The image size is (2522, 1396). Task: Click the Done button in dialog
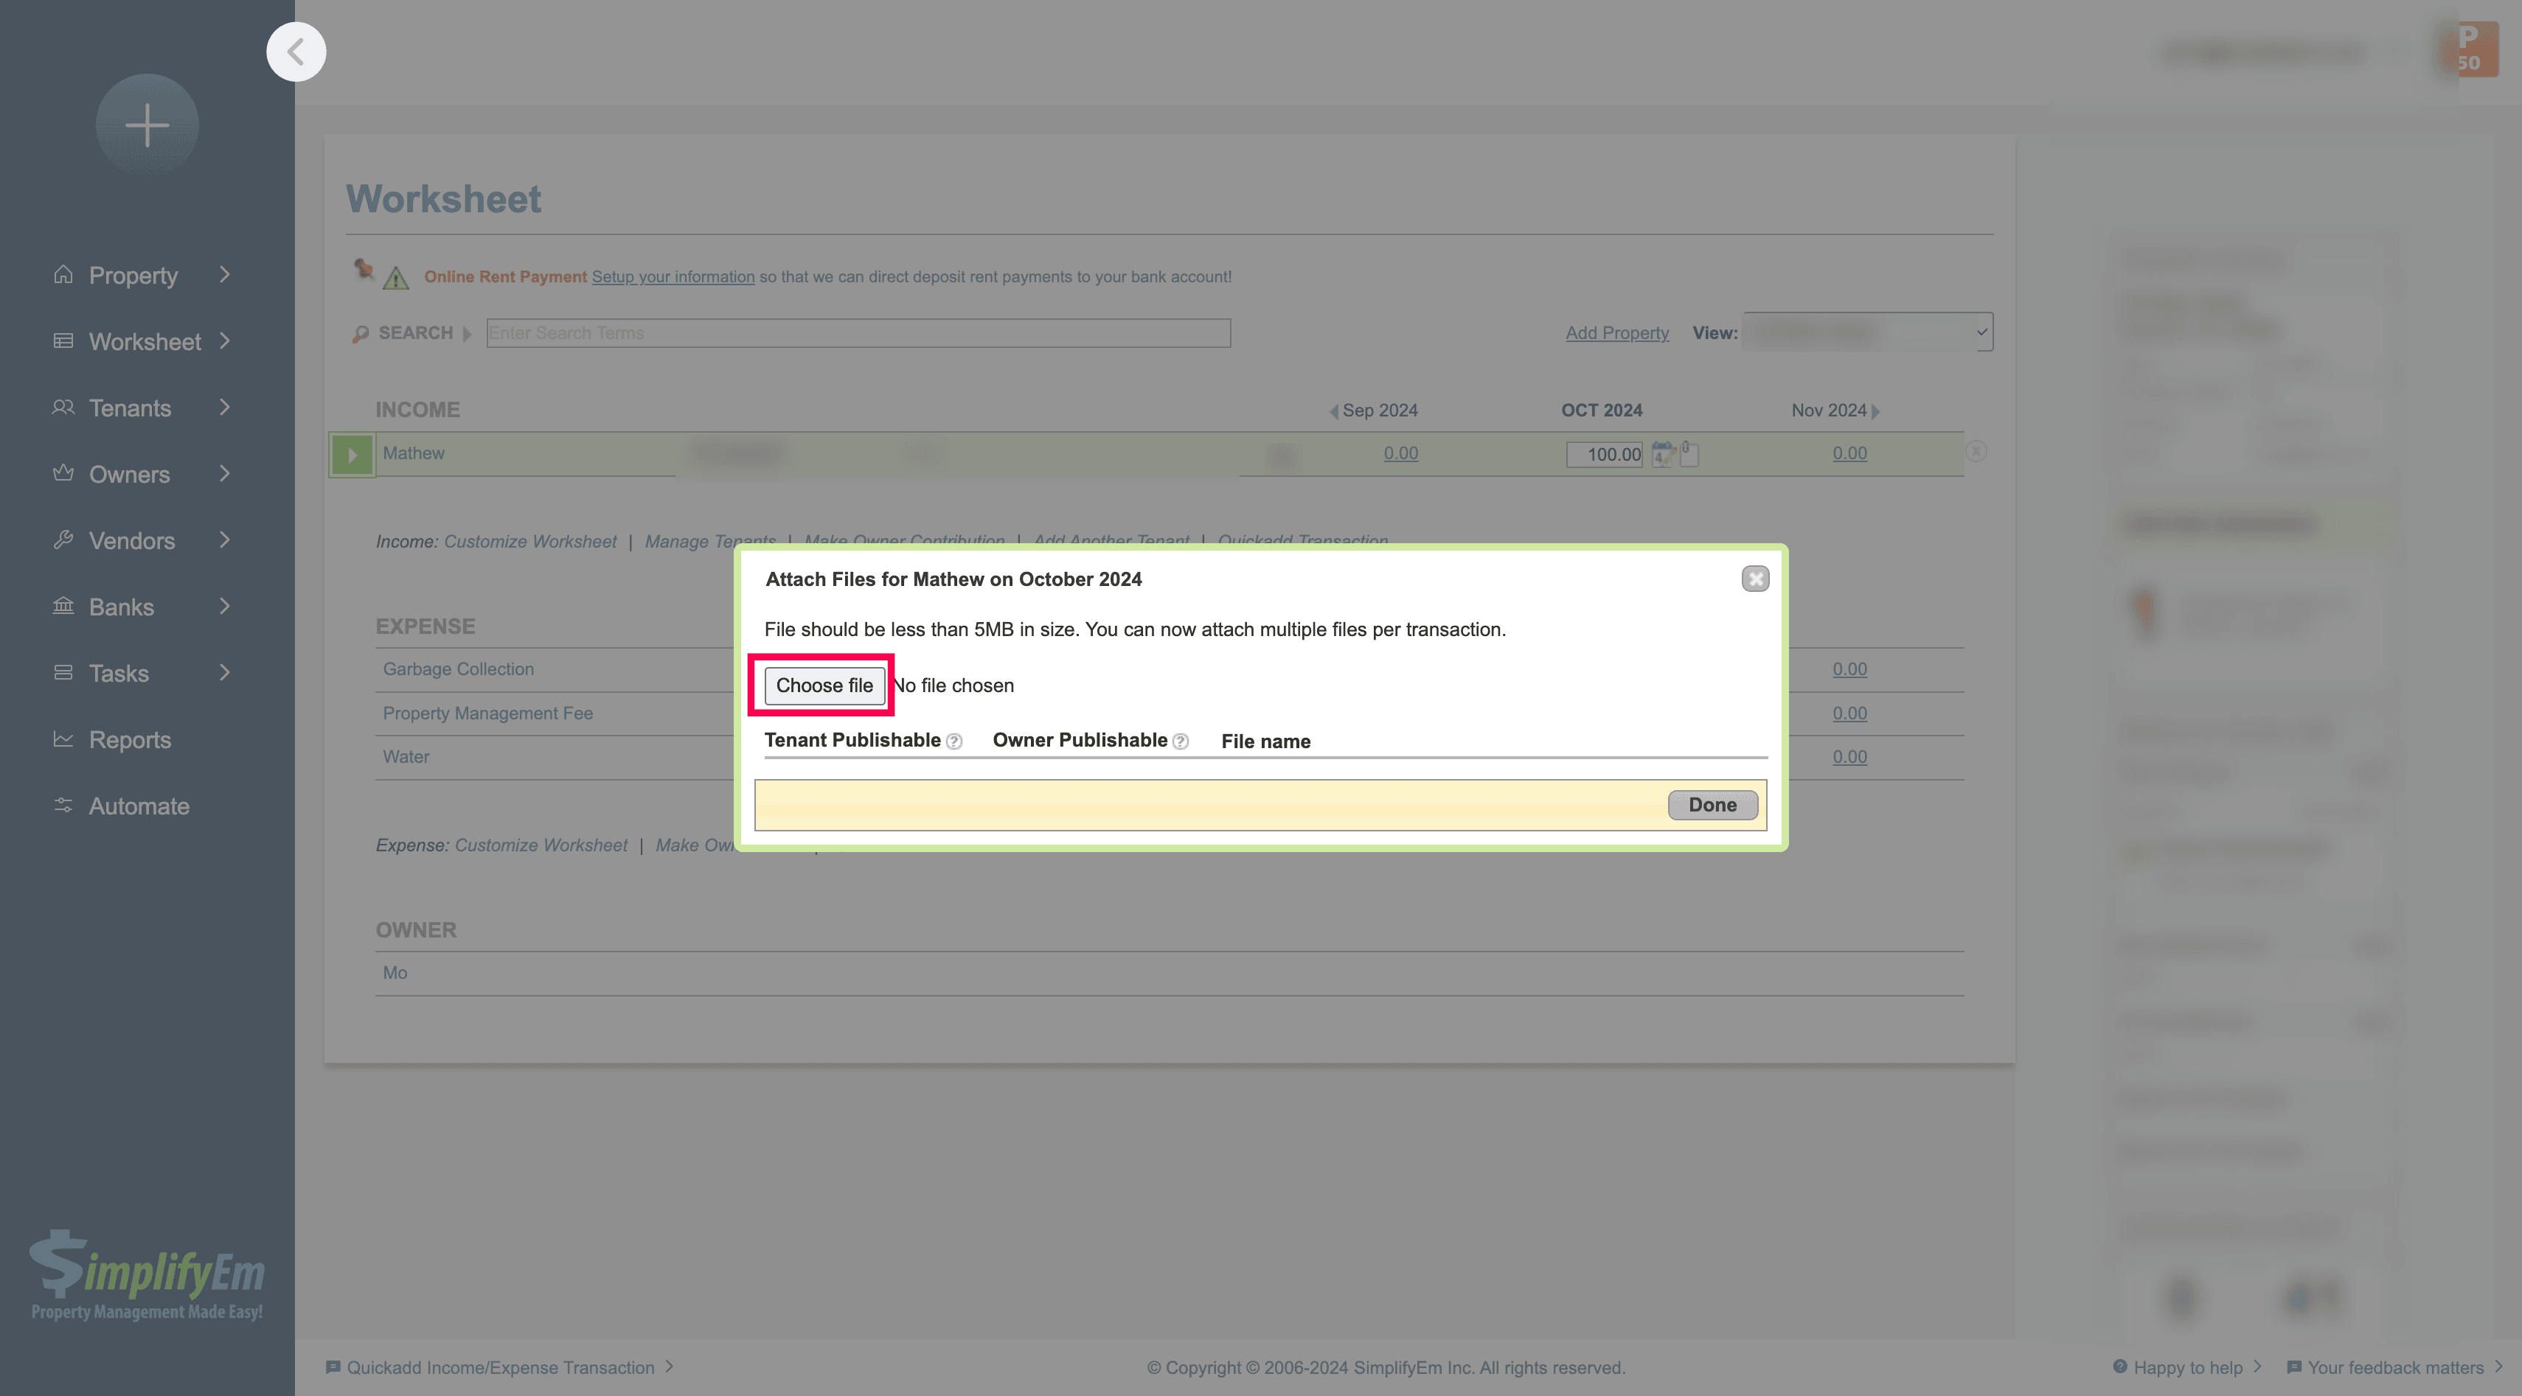coord(1712,803)
